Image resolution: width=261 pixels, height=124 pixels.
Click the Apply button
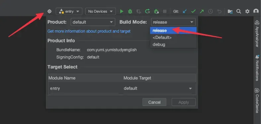pos(184,102)
